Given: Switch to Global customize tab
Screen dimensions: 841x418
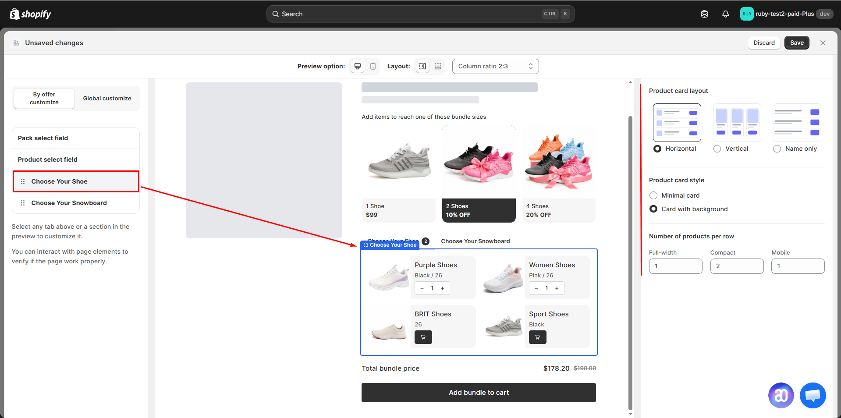Looking at the screenshot, I should (x=107, y=99).
